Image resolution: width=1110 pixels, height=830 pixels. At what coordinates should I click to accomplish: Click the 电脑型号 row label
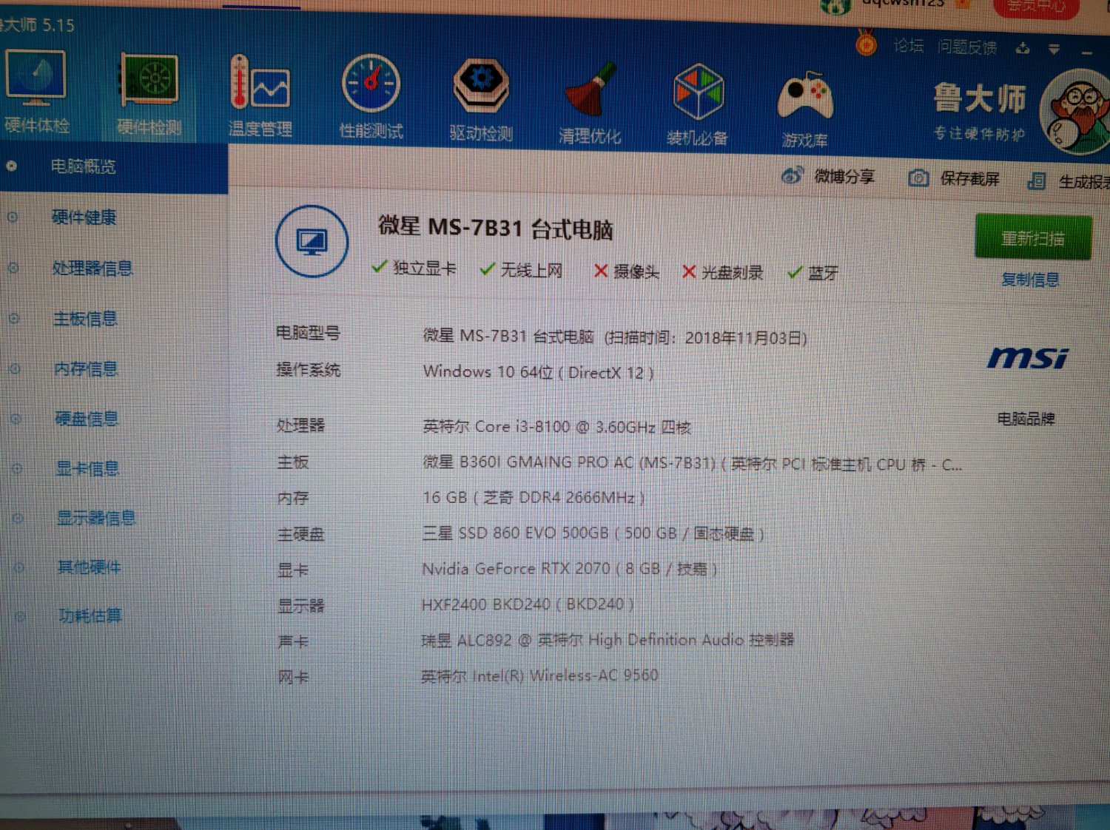pos(308,333)
